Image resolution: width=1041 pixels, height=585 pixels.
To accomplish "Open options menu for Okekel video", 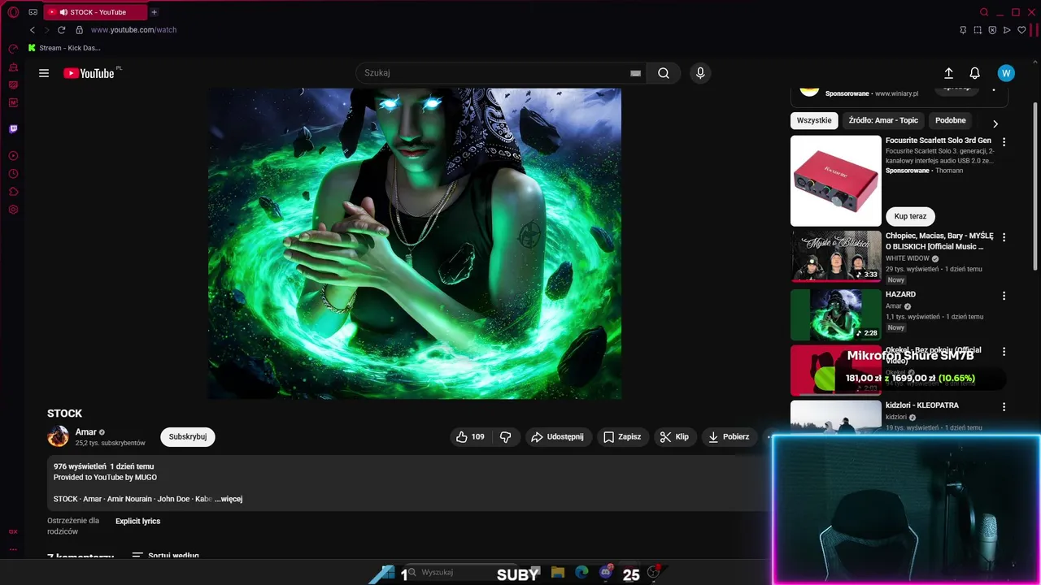I will (x=1004, y=352).
